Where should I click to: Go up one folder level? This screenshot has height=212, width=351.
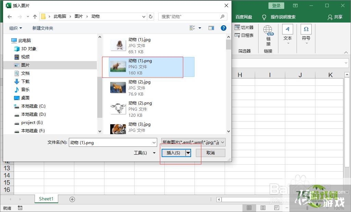[35, 16]
